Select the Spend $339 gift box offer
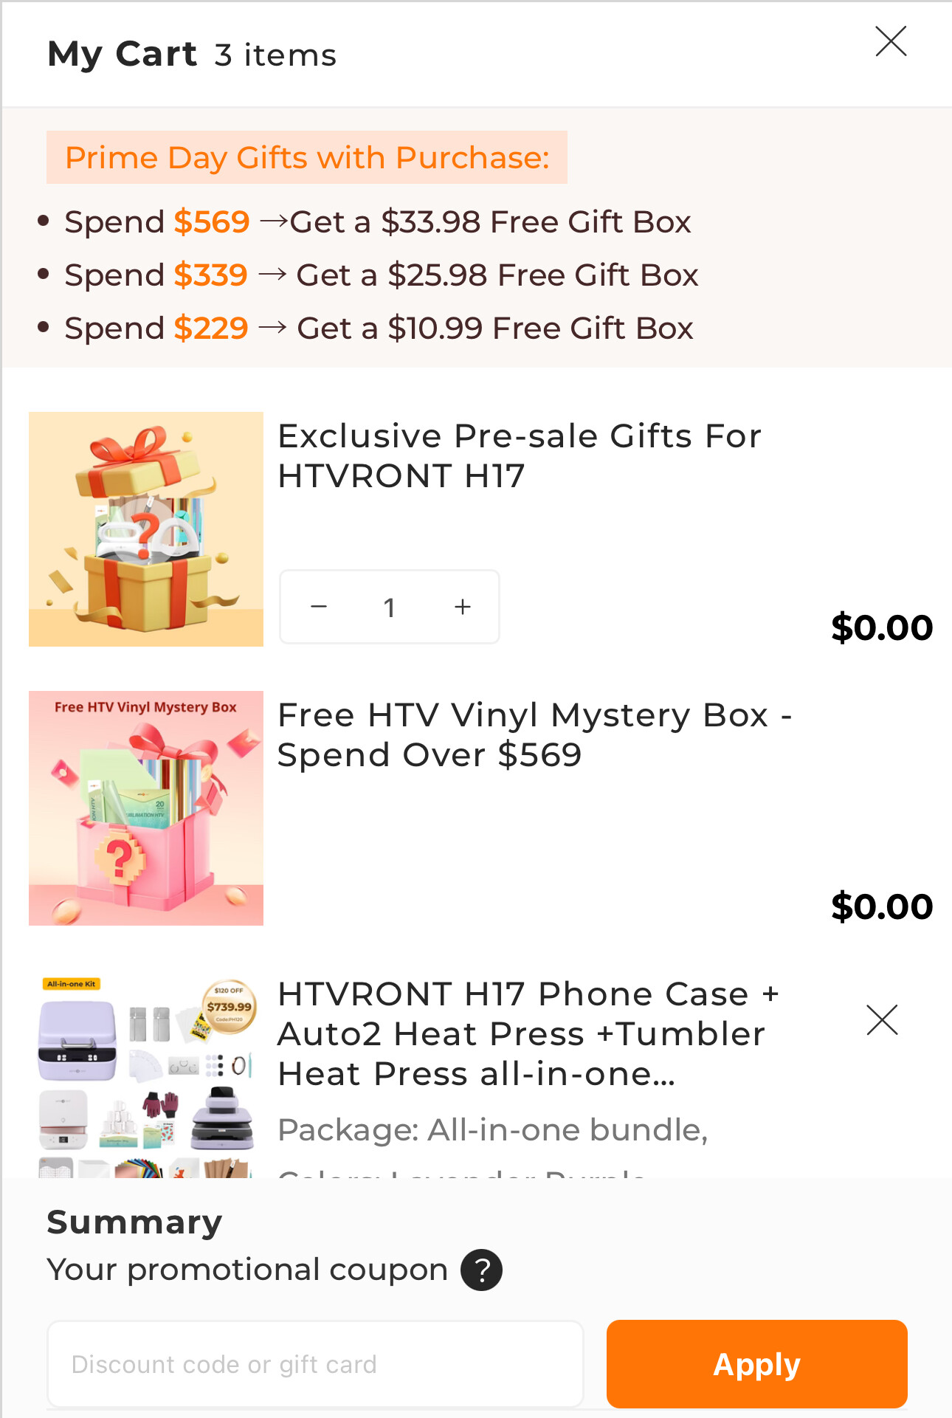 [x=381, y=275]
